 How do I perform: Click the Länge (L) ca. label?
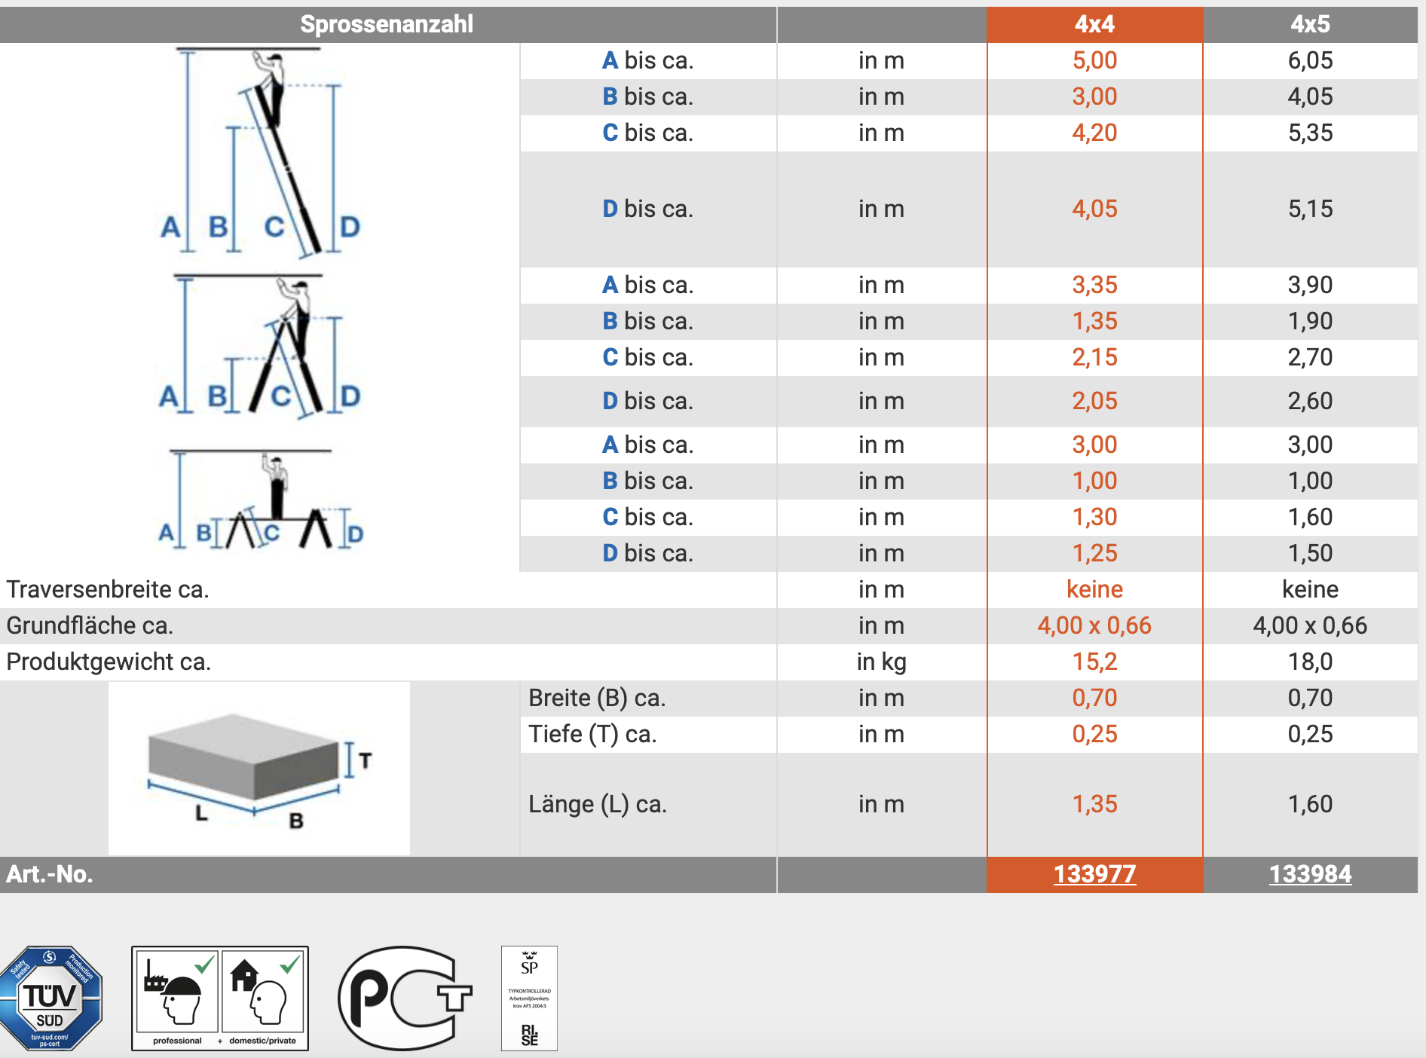pos(598,804)
